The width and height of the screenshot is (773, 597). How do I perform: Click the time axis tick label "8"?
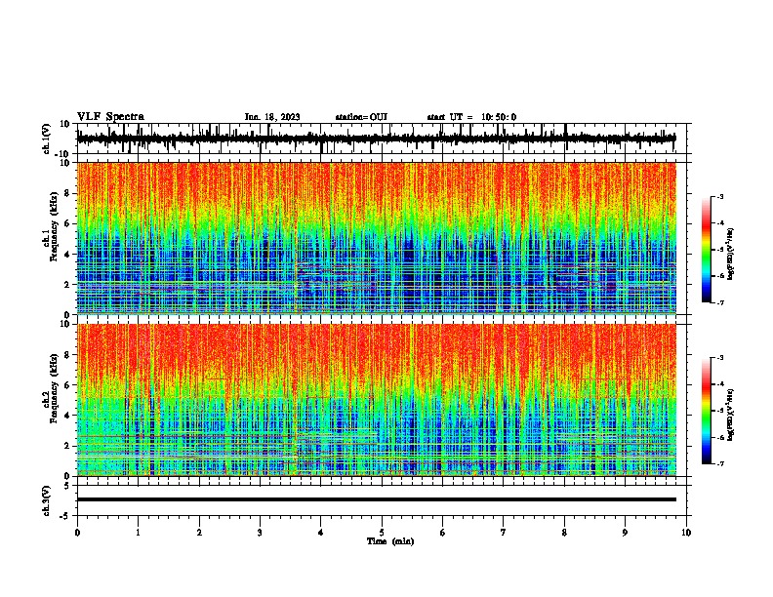coord(564,533)
